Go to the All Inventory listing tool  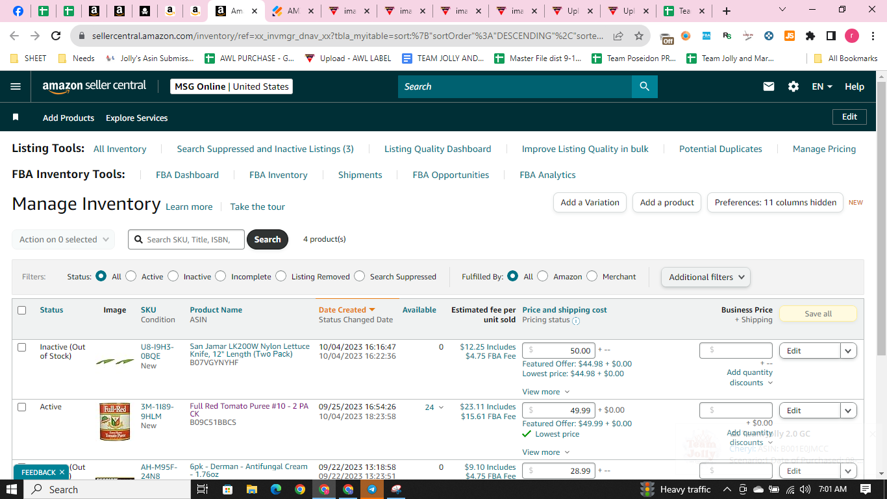119,149
